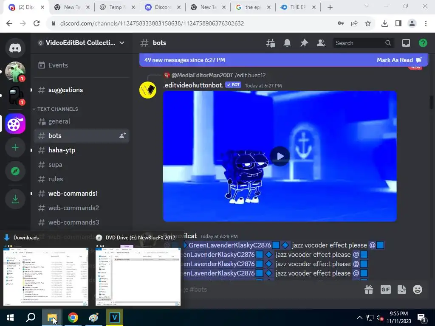
Task: Open the emoji picker smiley
Action: pos(418,289)
